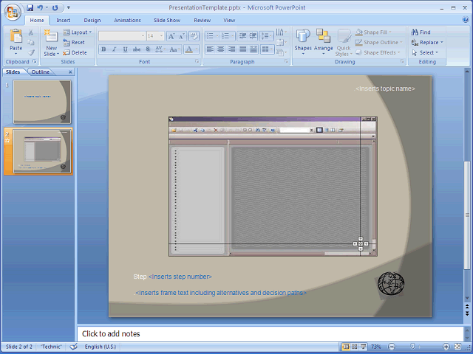473x354 pixels.
Task: Toggle Bold formatting
Action: 103,49
